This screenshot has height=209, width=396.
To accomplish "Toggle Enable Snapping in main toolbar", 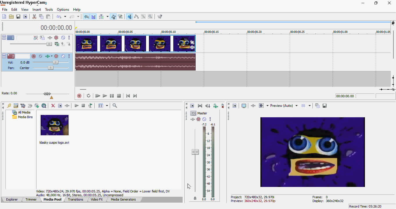I will coord(87,17).
